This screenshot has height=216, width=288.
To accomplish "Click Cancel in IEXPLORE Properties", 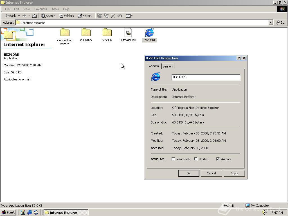I will [211, 173].
